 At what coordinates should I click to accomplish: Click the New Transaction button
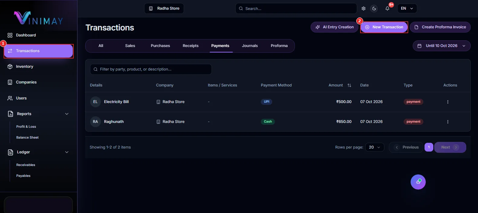point(384,27)
